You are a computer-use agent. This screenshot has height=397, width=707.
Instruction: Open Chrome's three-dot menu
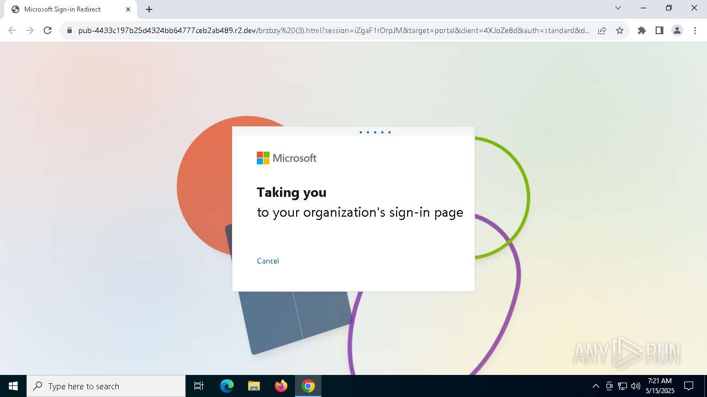695,30
